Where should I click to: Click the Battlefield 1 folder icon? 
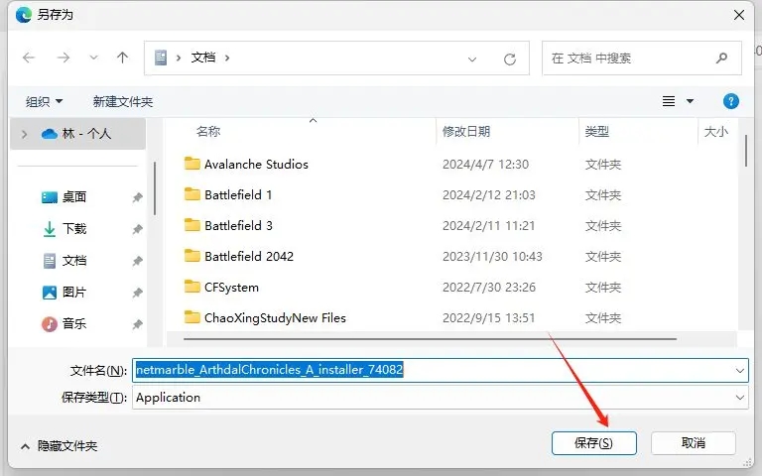tap(191, 193)
